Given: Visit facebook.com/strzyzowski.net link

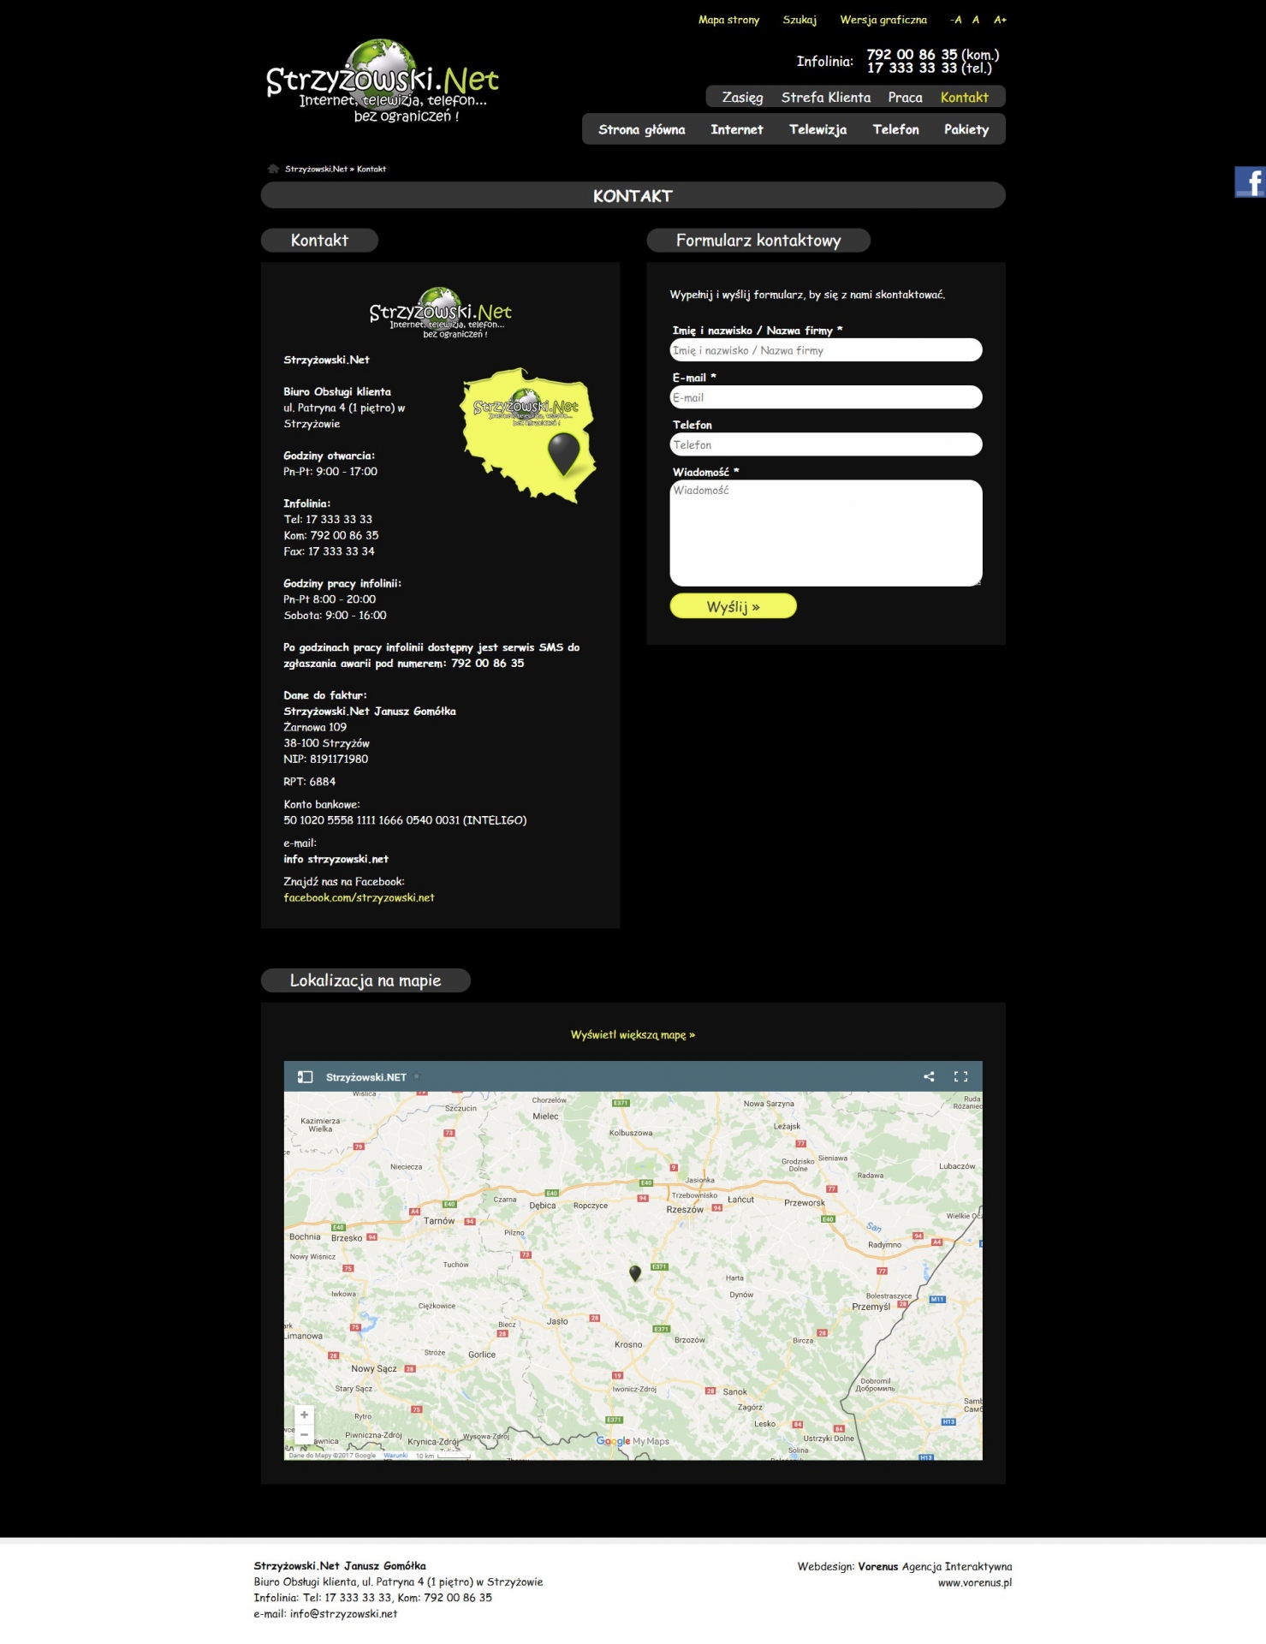Looking at the screenshot, I should (x=359, y=897).
